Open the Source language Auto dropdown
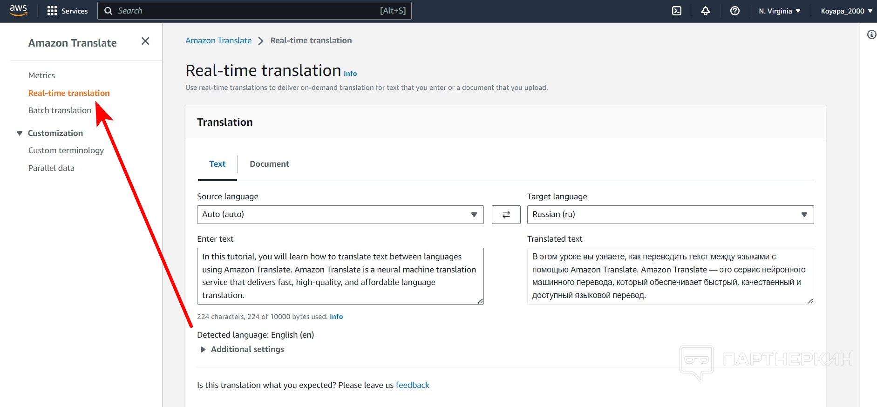This screenshot has height=407, width=877. coord(340,215)
